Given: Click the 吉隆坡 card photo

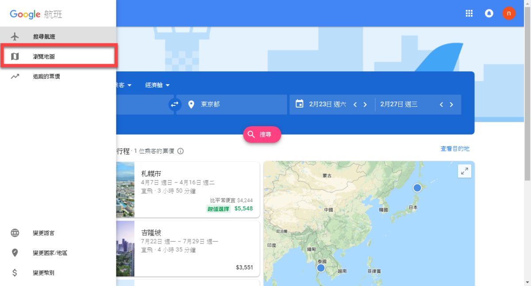Looking at the screenshot, I should pyautogui.click(x=125, y=249).
